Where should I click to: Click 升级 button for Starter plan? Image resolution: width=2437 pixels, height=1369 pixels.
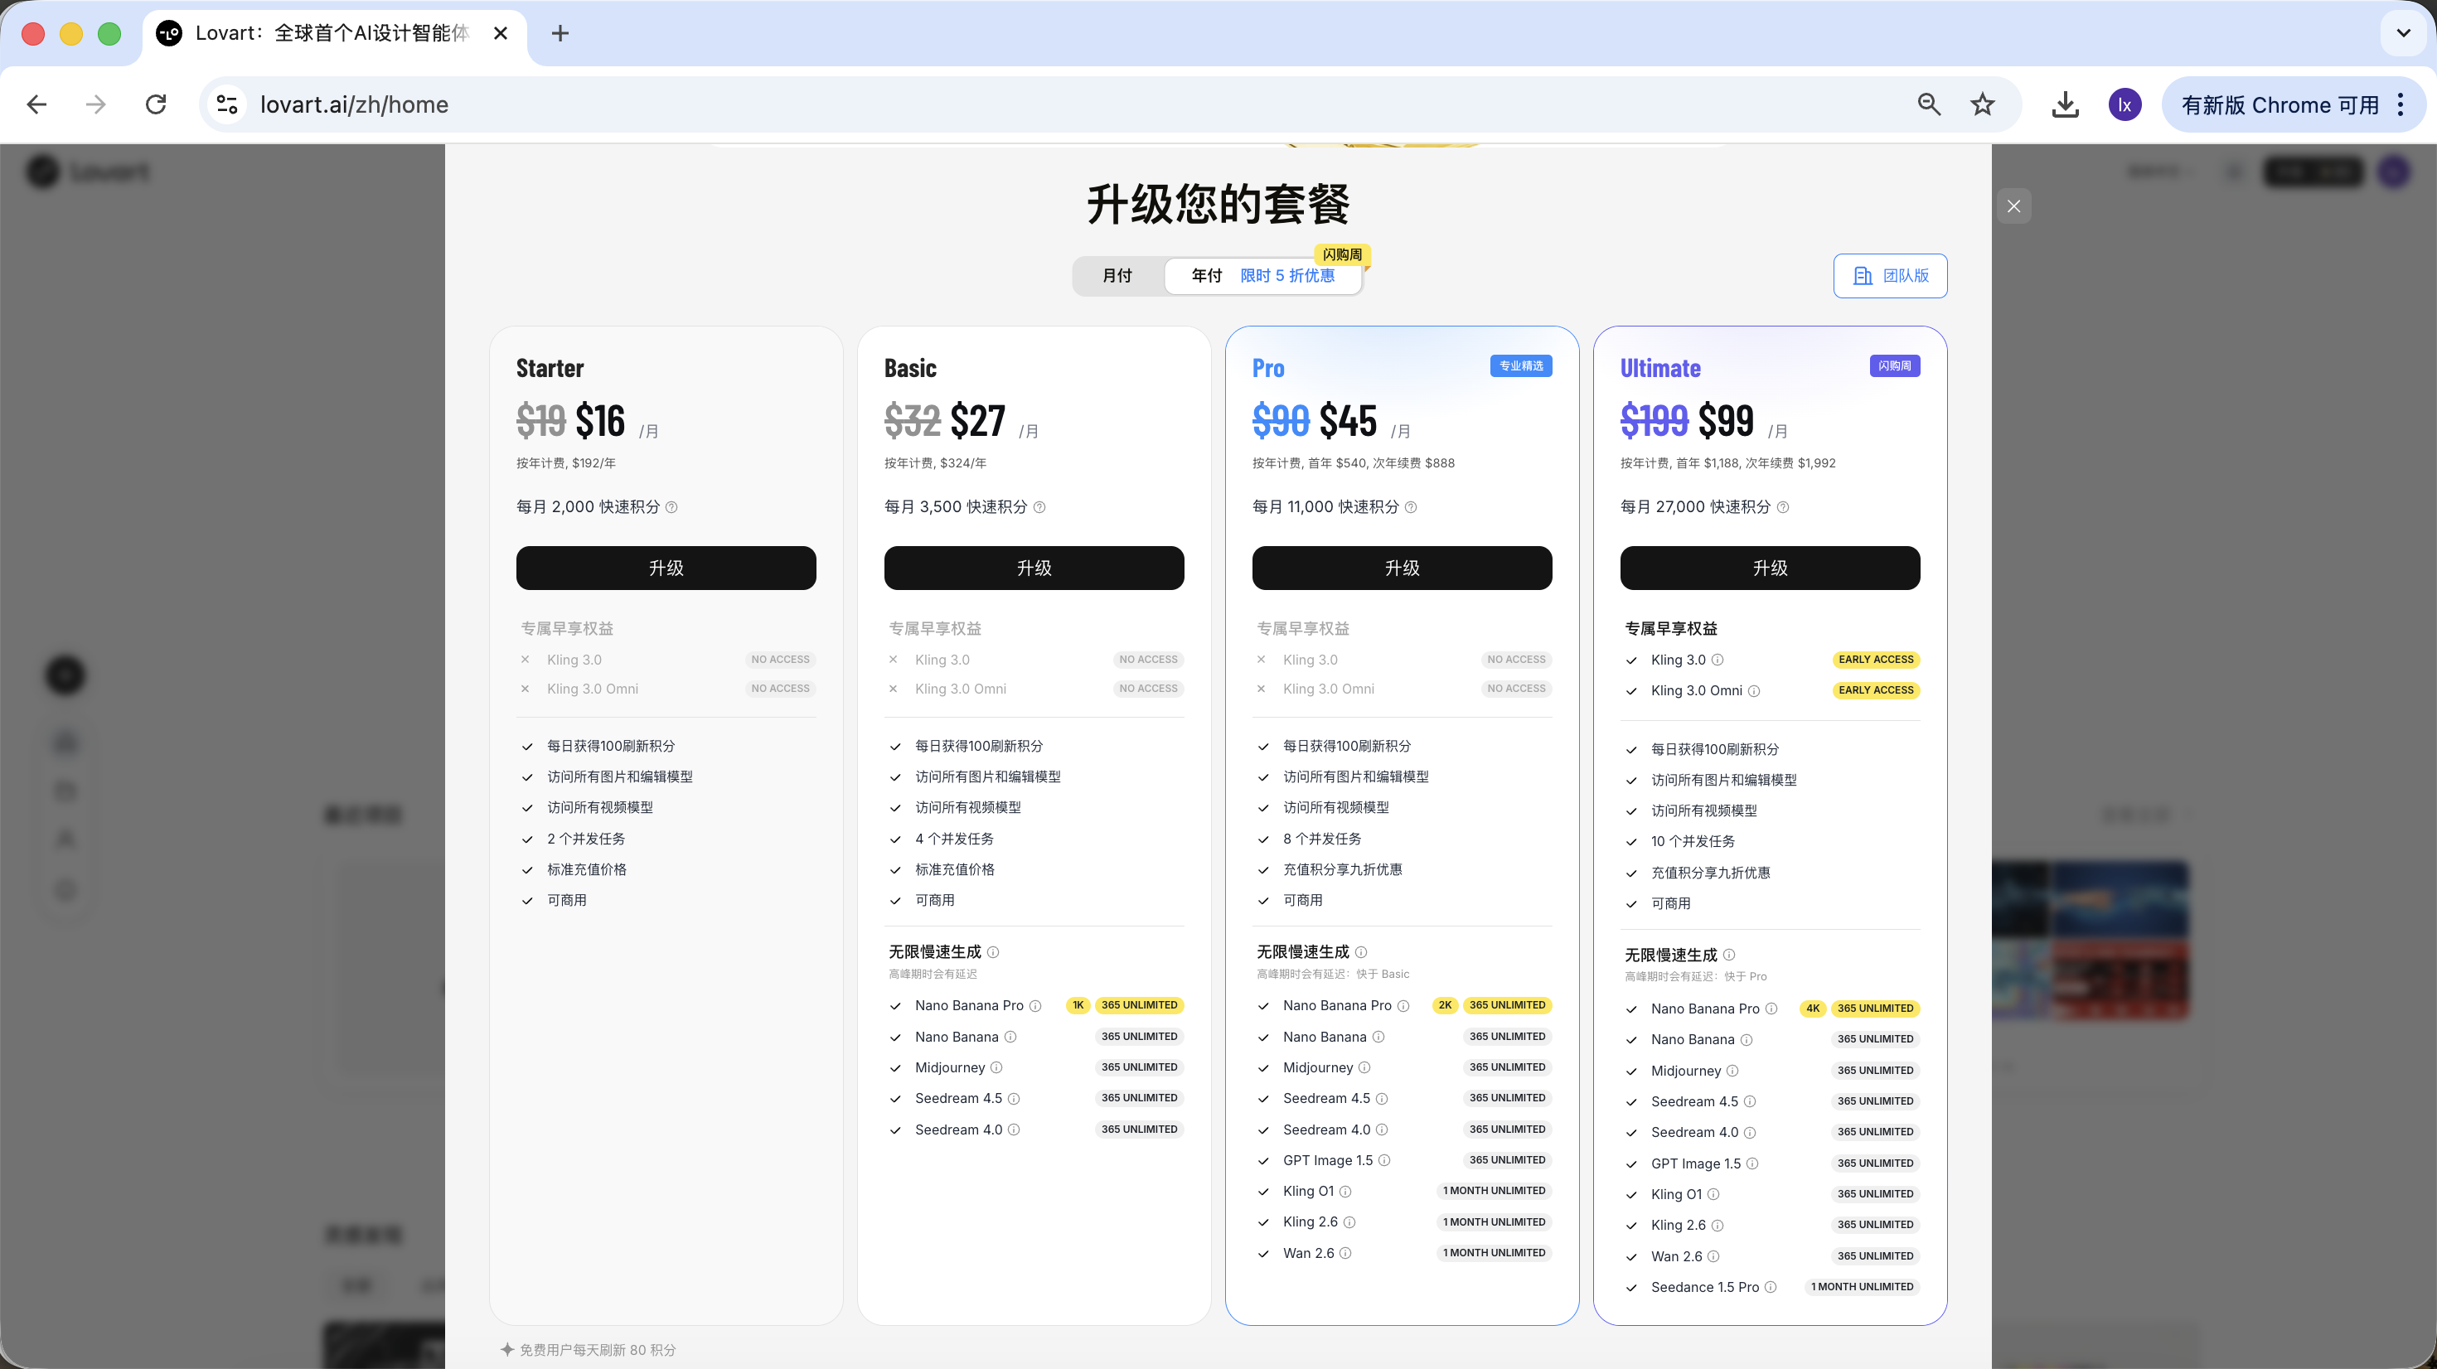[665, 568]
